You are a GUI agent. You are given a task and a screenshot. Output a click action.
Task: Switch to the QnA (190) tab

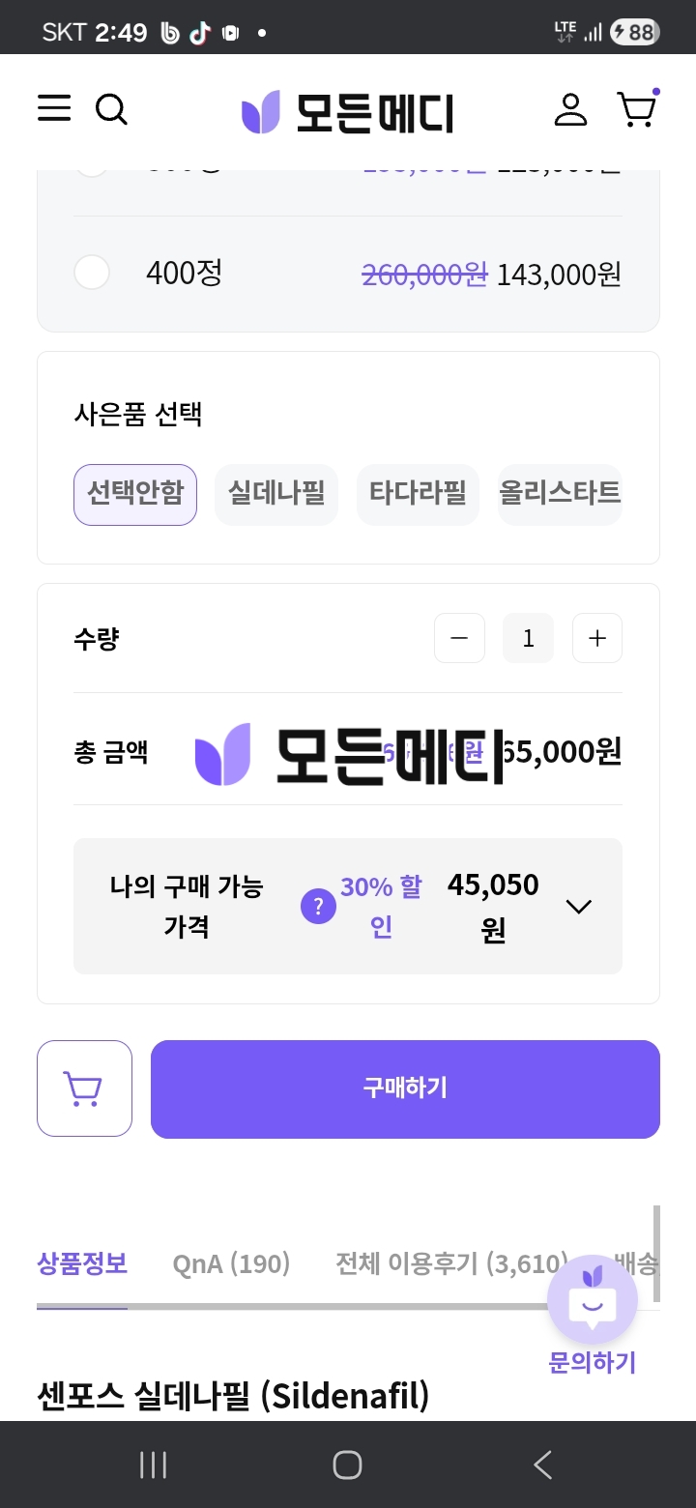coord(231,1263)
